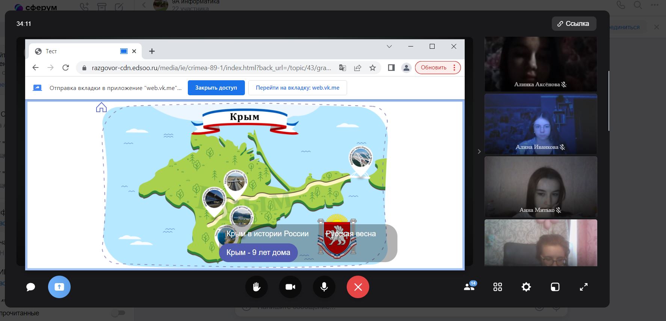Open the participants list (14)

pyautogui.click(x=470, y=286)
